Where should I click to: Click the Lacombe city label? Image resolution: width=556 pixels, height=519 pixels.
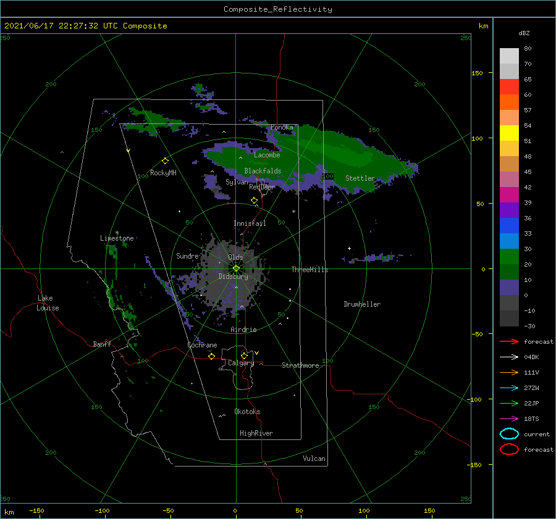click(x=267, y=155)
